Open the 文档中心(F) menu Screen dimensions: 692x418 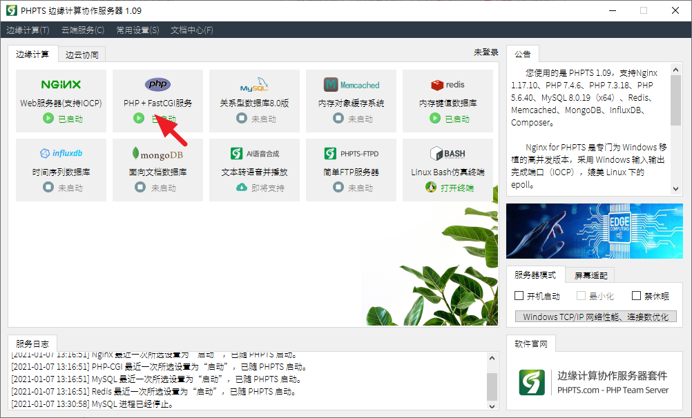[192, 30]
